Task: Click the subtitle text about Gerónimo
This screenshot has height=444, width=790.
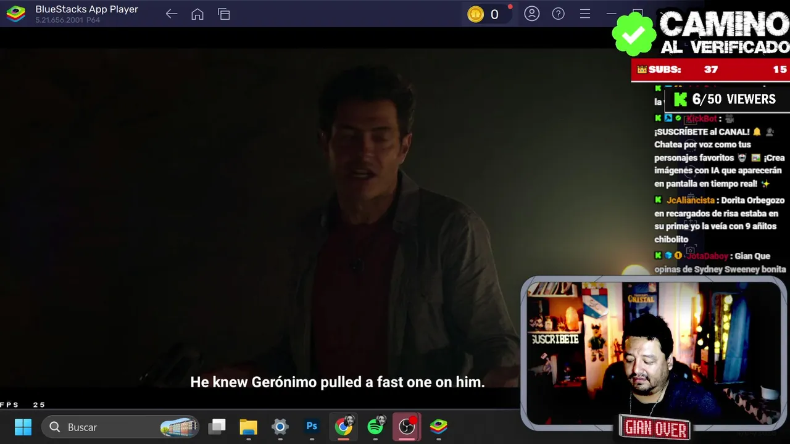Action: tap(338, 382)
